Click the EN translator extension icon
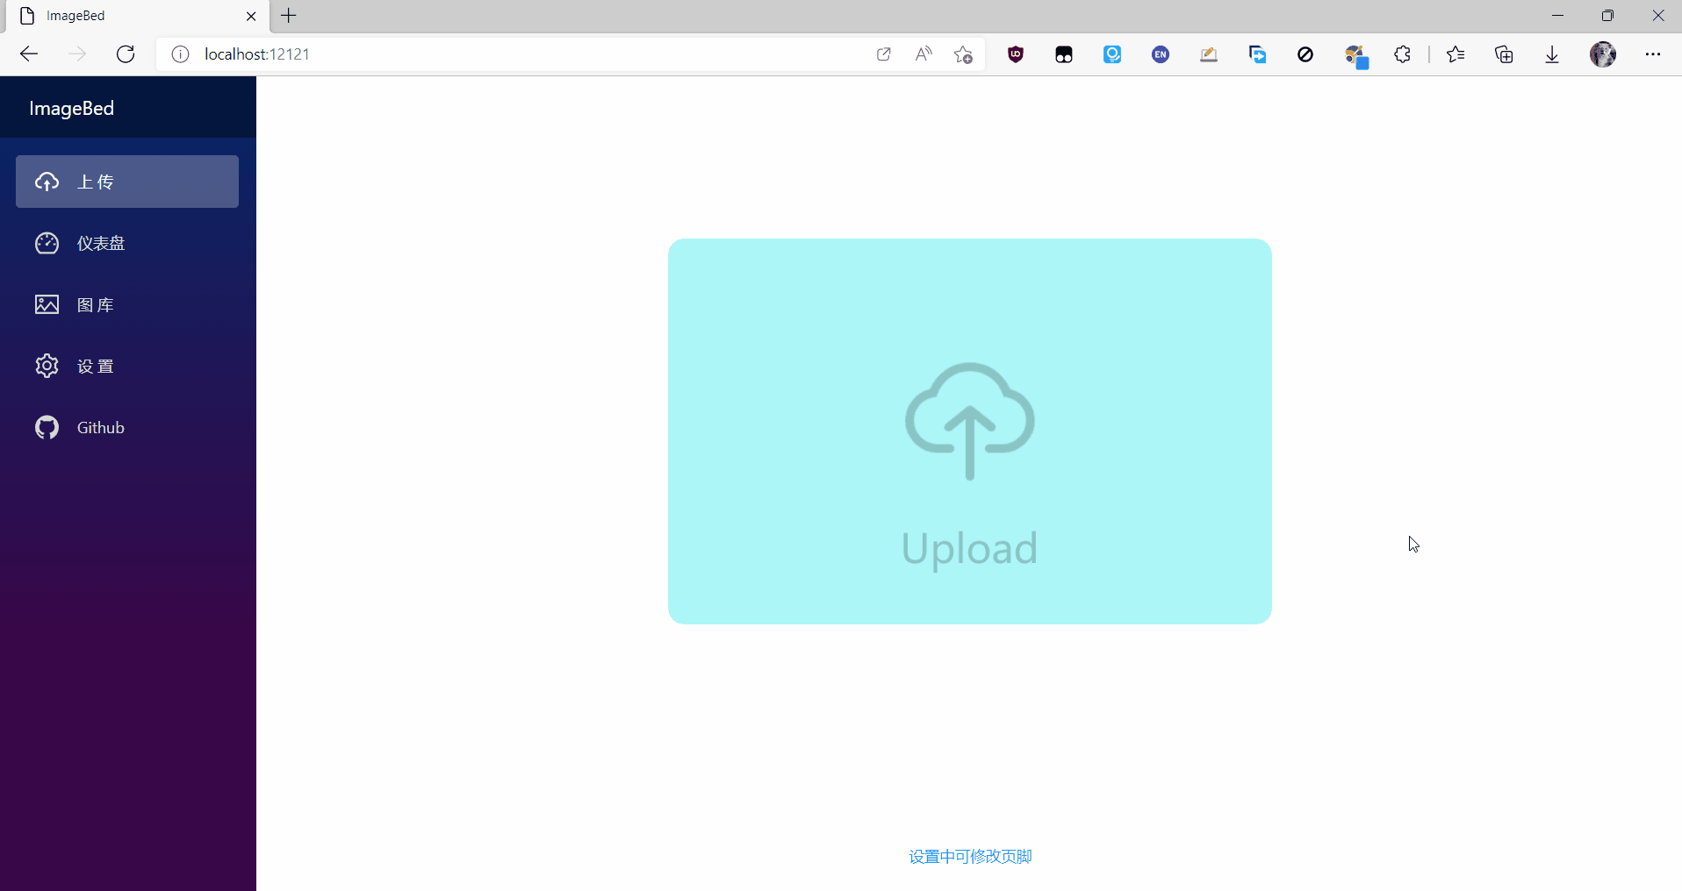Screen dimensions: 1682x891 pyautogui.click(x=1160, y=53)
